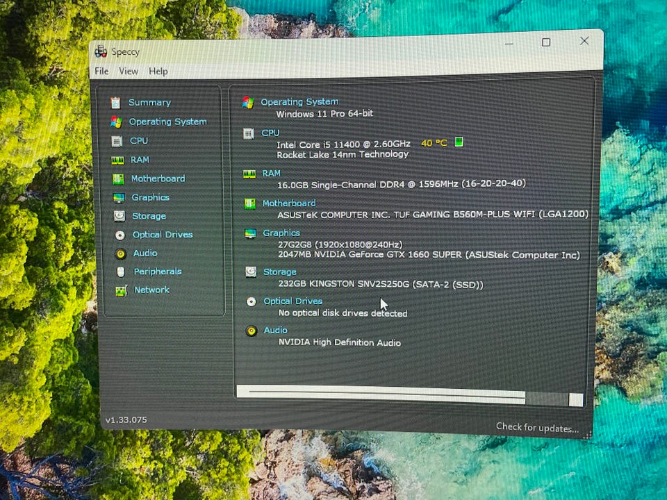Open the Storage heading link in summary
The width and height of the screenshot is (667, 500).
279,272
